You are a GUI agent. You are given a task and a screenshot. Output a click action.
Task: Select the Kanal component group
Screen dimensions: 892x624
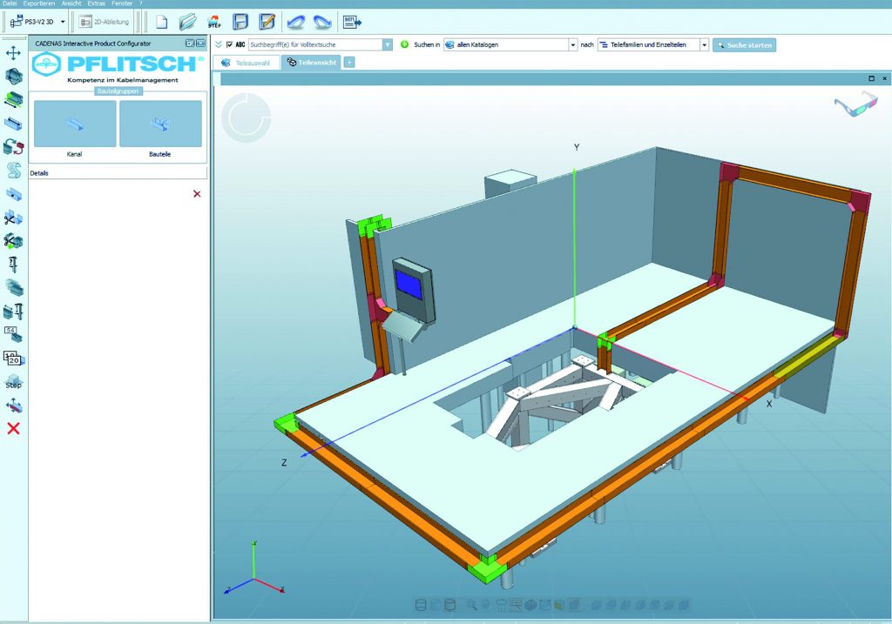[74, 124]
